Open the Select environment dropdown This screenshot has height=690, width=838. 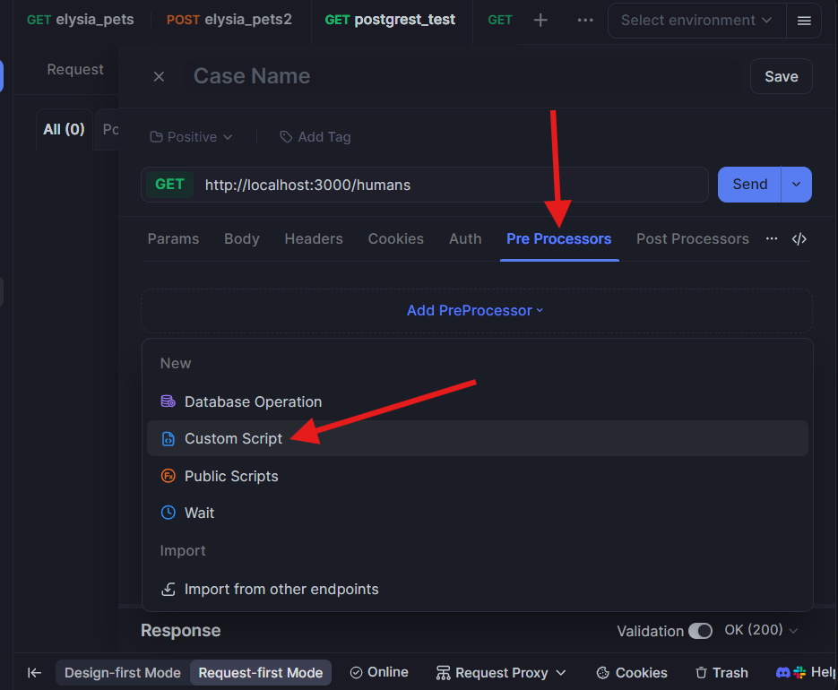695,20
